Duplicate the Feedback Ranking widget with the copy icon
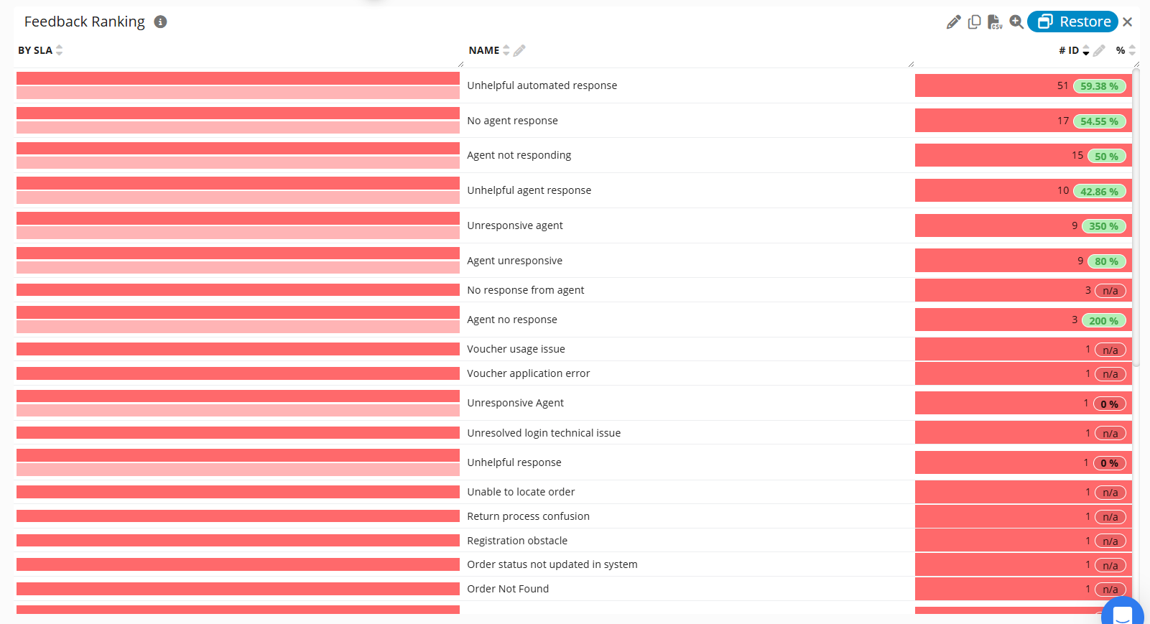This screenshot has width=1150, height=624. click(974, 22)
